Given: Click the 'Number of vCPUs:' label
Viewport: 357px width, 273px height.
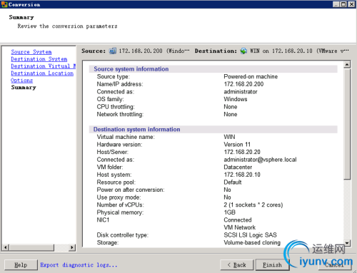Looking at the screenshot, I should pyautogui.click(x=120, y=205).
